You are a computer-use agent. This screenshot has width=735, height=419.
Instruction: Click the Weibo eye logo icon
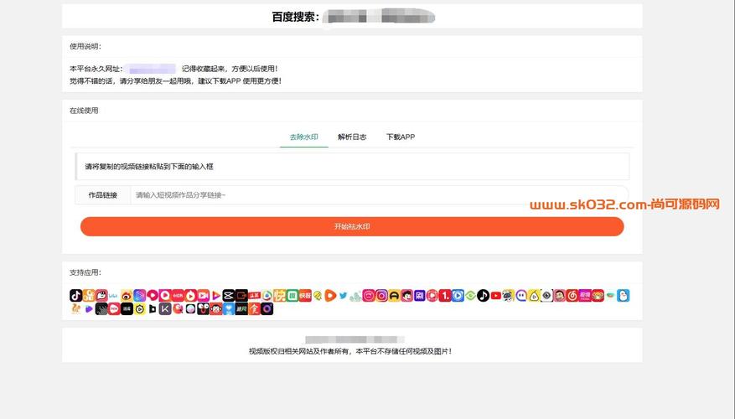tap(127, 295)
